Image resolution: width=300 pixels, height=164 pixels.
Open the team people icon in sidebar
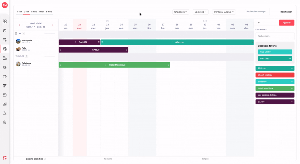point(4,67)
